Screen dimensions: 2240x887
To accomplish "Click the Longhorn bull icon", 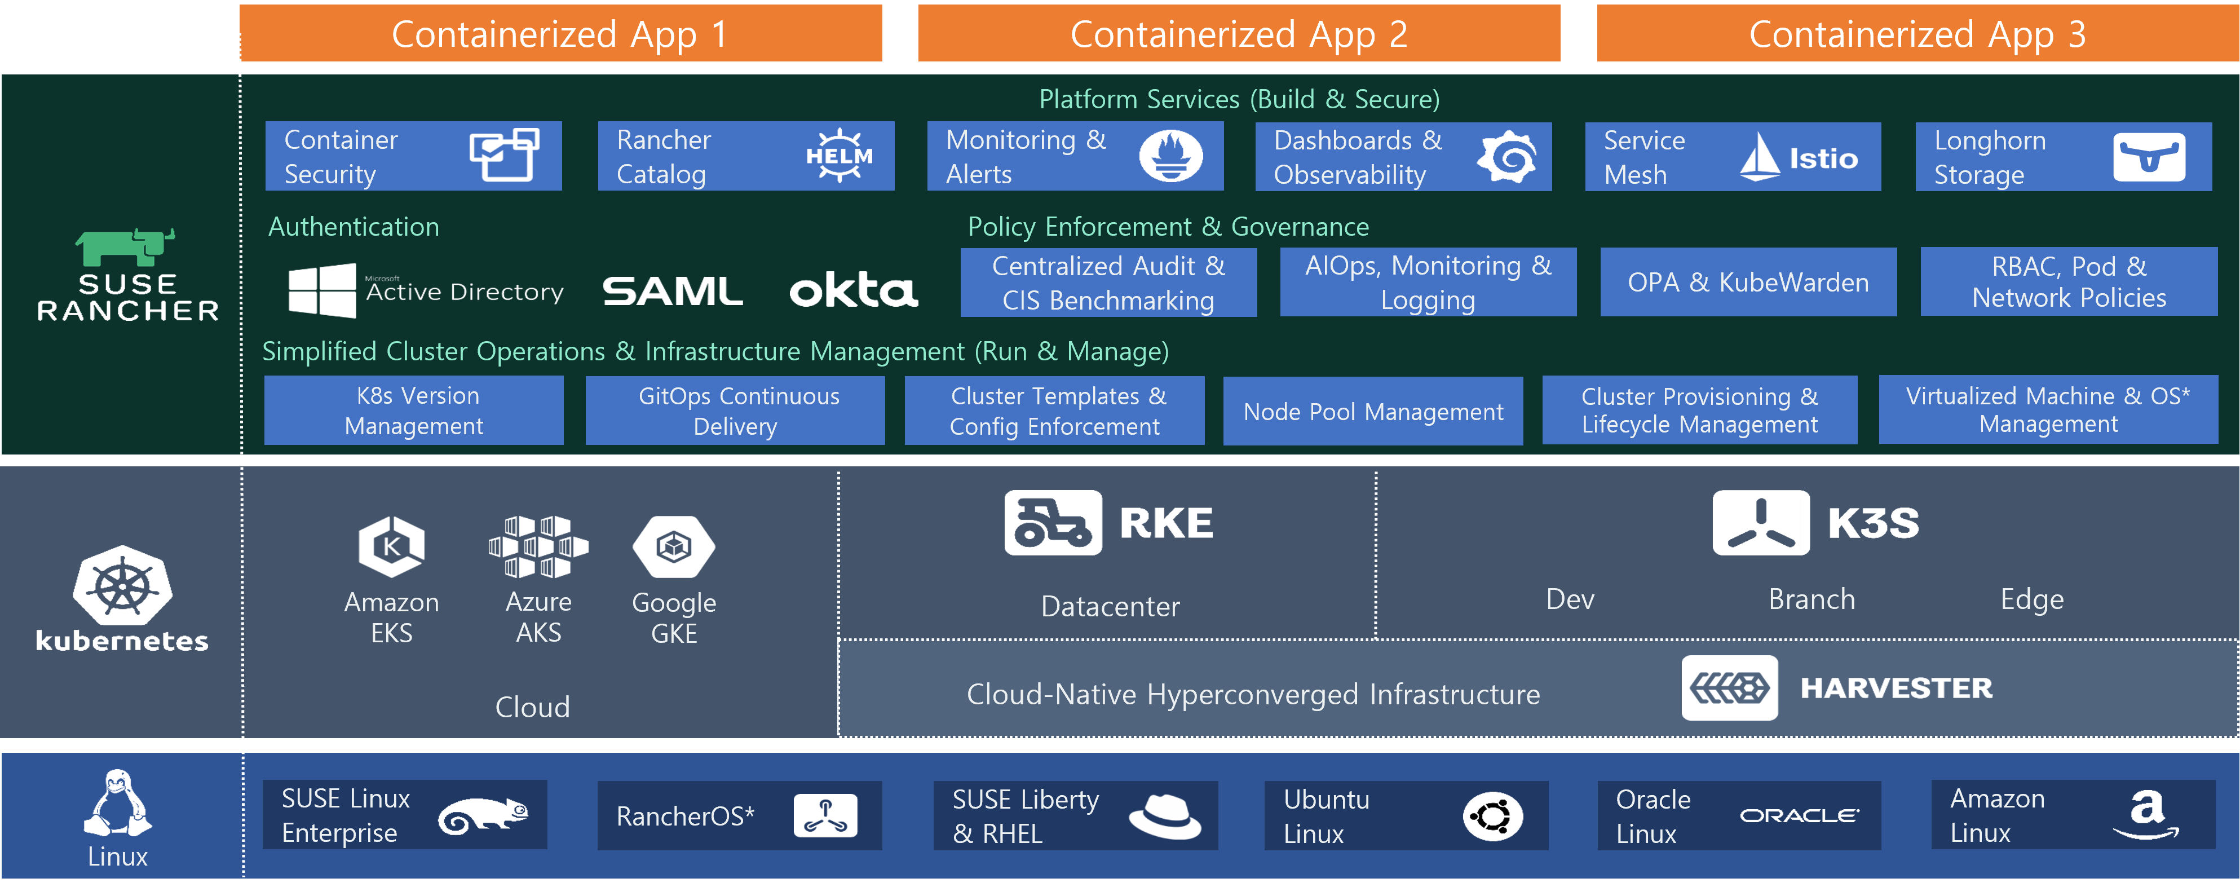I will click(x=2149, y=157).
